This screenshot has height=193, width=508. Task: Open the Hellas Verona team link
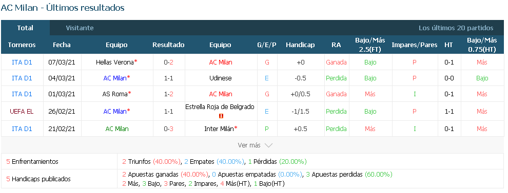[115, 62]
